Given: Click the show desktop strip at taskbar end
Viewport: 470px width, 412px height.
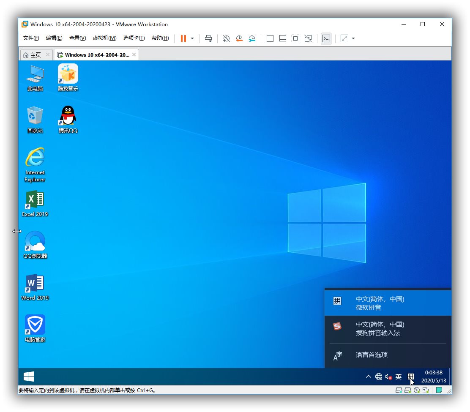Looking at the screenshot, I should [x=450, y=377].
